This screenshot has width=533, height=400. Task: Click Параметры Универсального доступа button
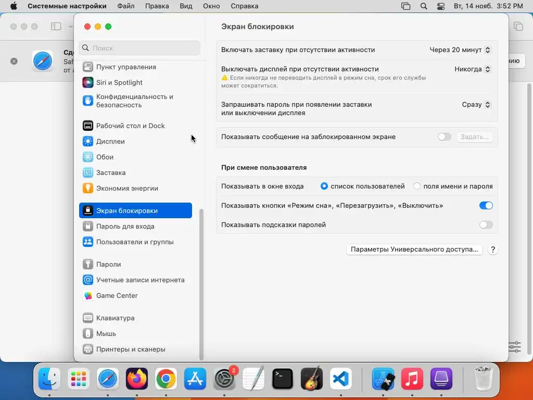point(414,249)
